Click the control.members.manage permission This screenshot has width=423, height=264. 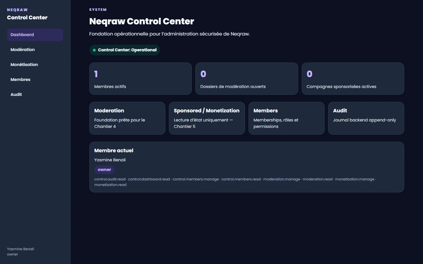196,179
